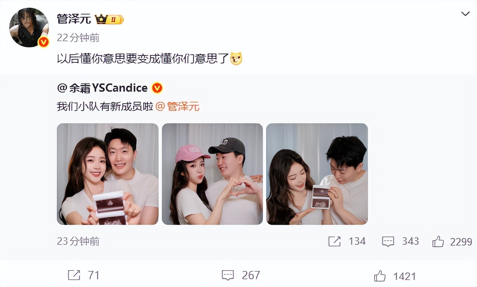Click comment icon on original post (343)
Viewport: 477px width, 287px height.
pos(388,241)
